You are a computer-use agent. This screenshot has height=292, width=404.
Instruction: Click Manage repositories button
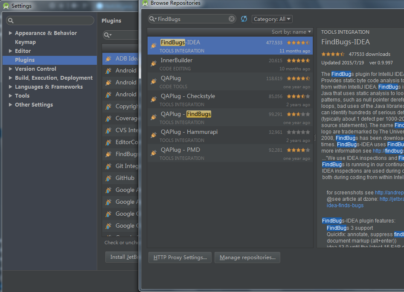[247, 257]
